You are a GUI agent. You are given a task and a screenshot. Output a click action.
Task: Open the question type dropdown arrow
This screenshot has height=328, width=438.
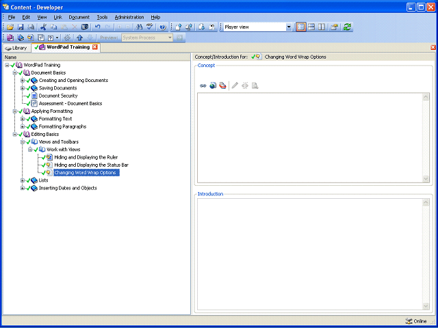click(x=57, y=38)
